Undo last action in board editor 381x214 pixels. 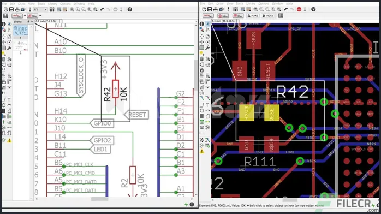(x=286, y=9)
